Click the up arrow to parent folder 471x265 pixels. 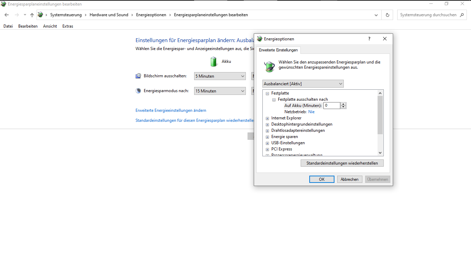(32, 15)
